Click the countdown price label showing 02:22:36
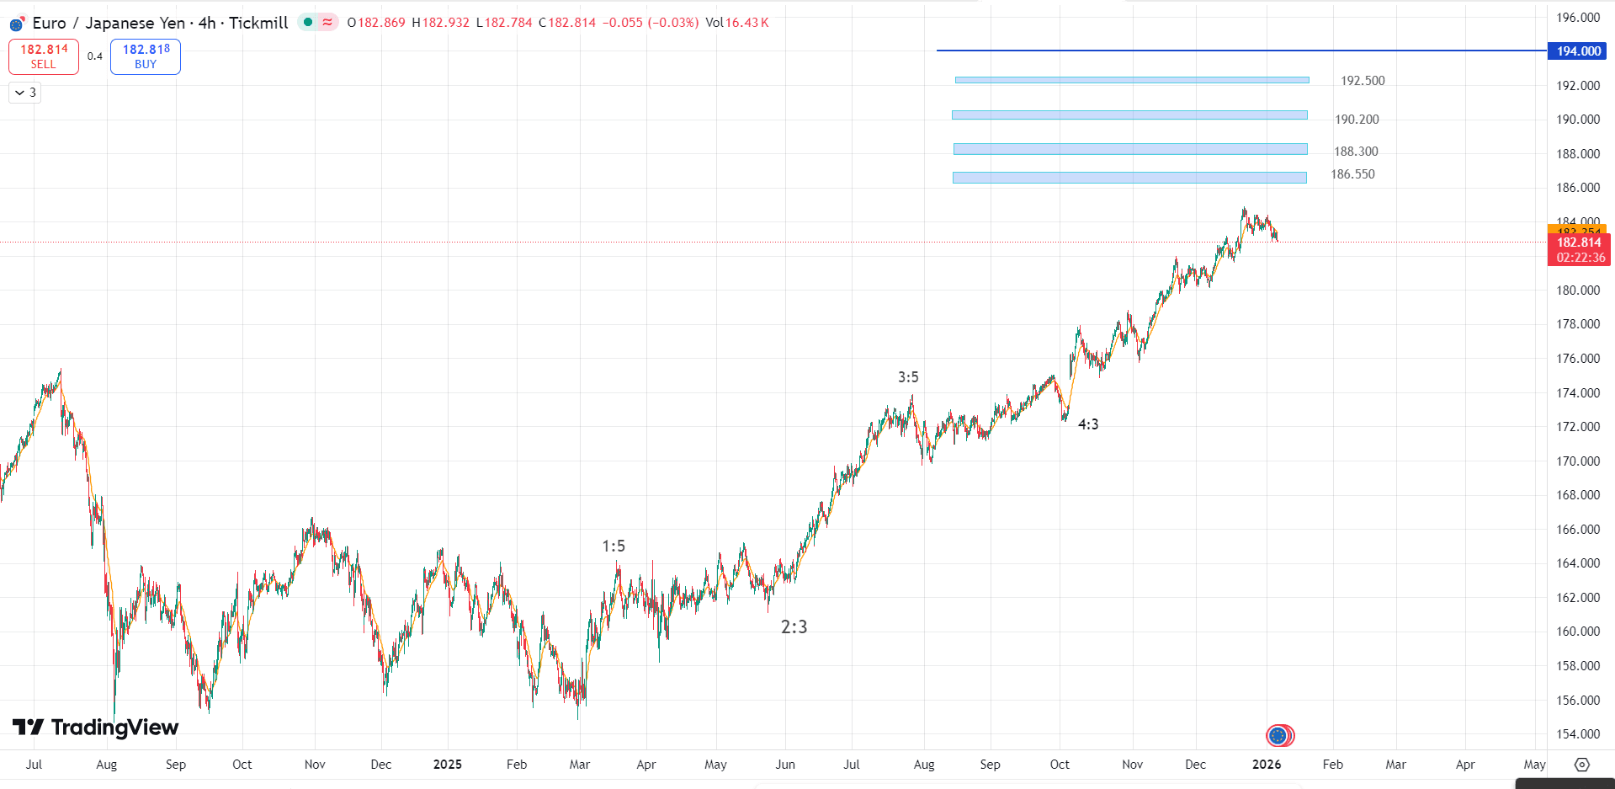 pos(1579,258)
